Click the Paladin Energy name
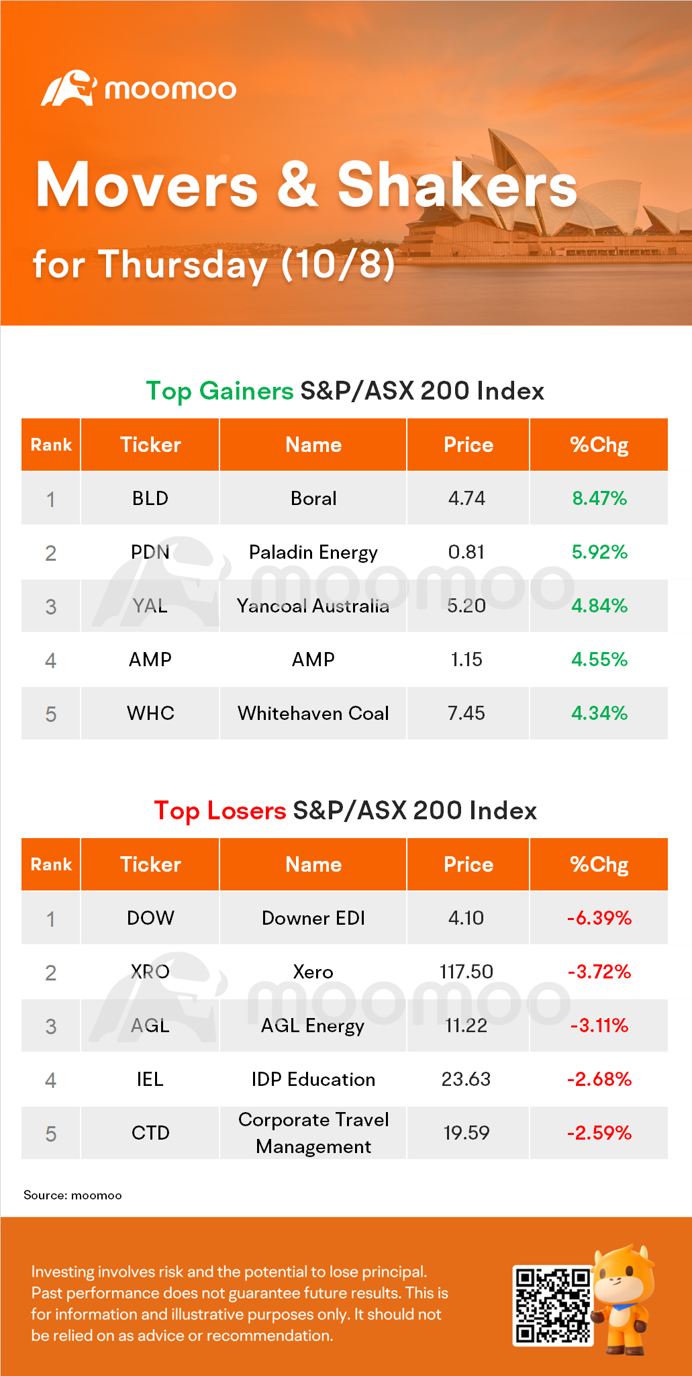The width and height of the screenshot is (692, 1376). [x=313, y=552]
